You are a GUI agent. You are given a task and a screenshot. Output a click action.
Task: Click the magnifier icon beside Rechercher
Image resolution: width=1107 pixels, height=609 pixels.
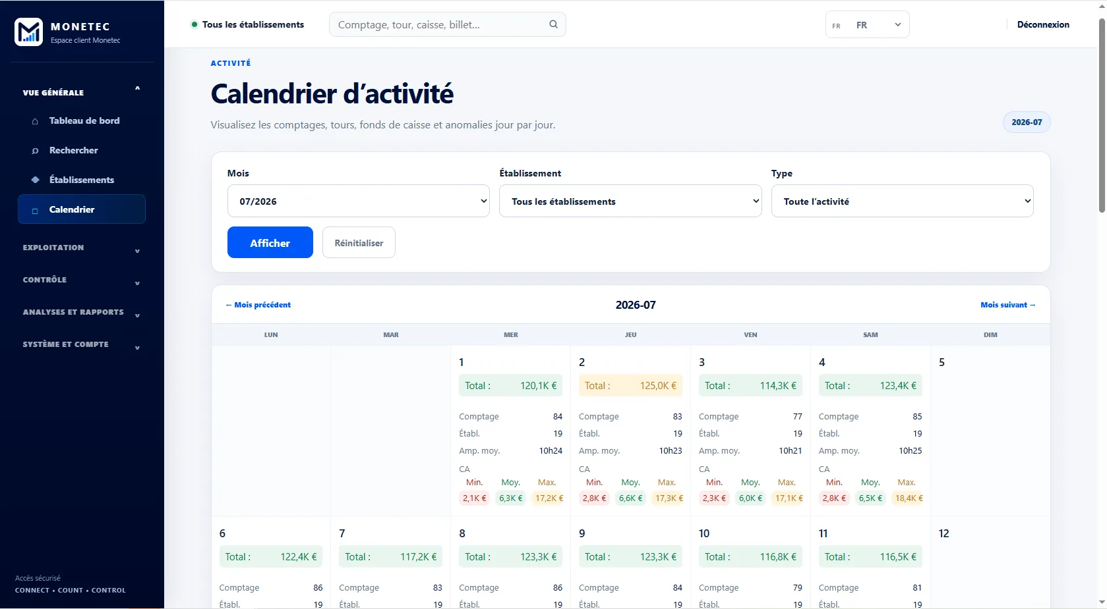coord(35,151)
